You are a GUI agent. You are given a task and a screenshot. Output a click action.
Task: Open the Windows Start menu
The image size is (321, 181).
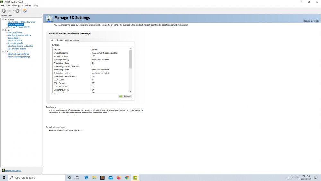[4, 177]
